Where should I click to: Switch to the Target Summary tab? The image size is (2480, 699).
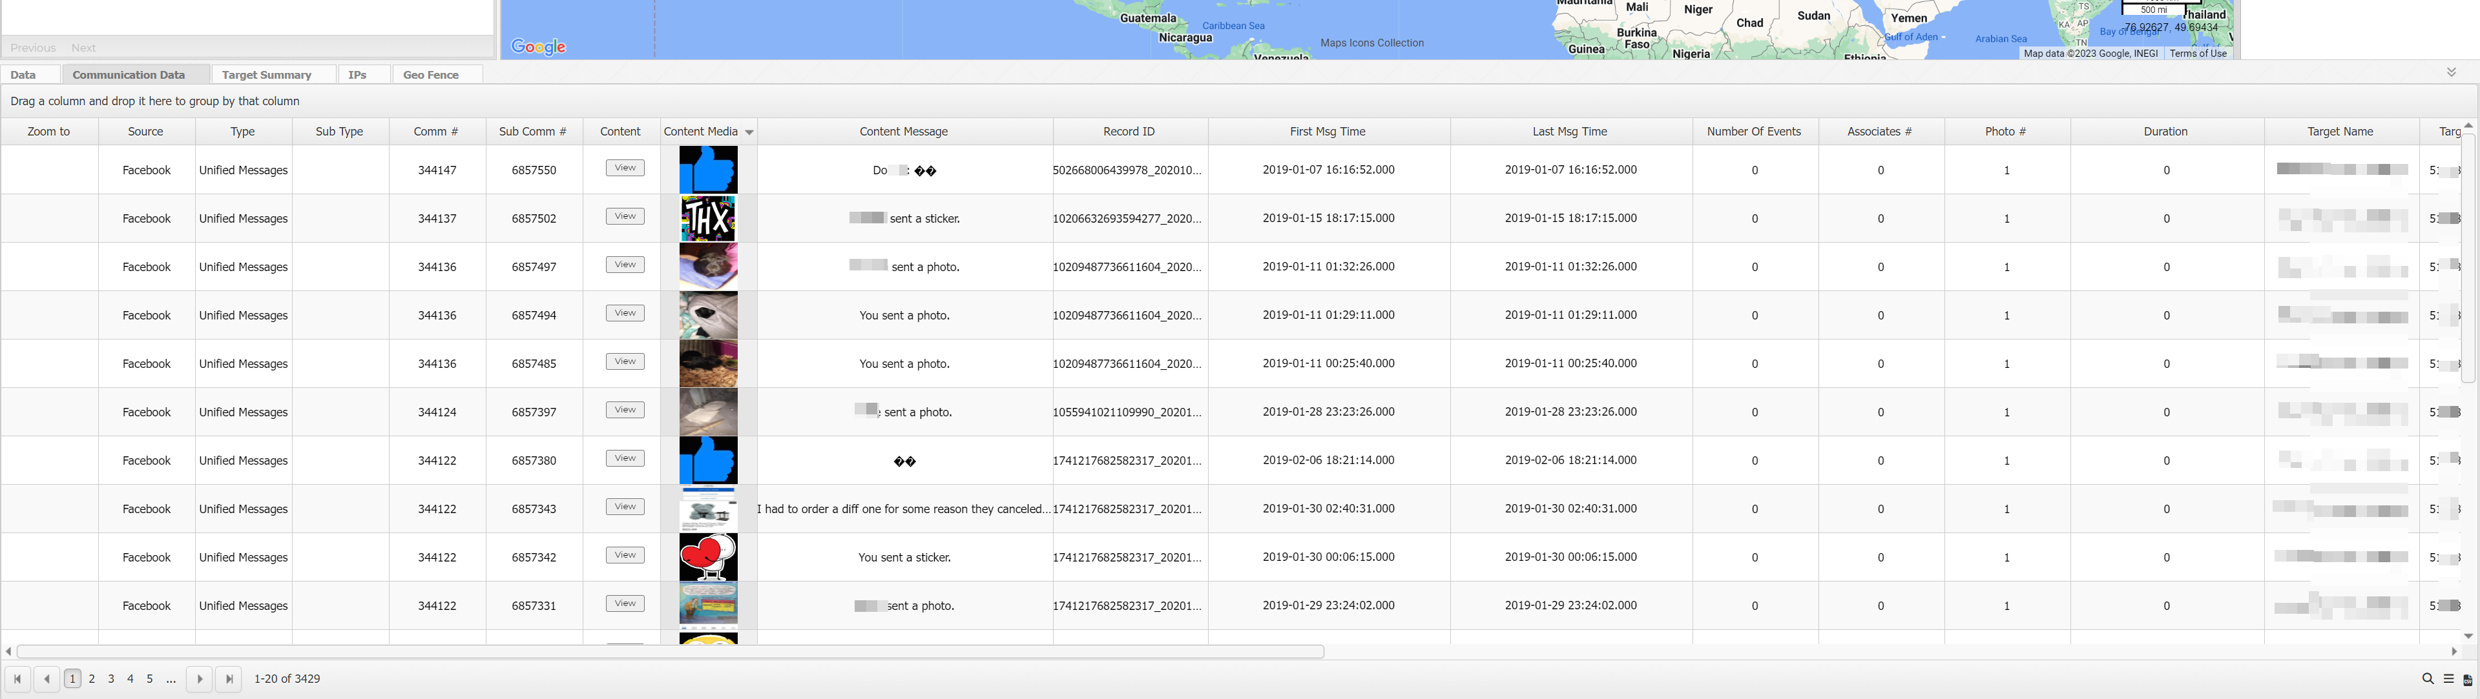[x=267, y=75]
